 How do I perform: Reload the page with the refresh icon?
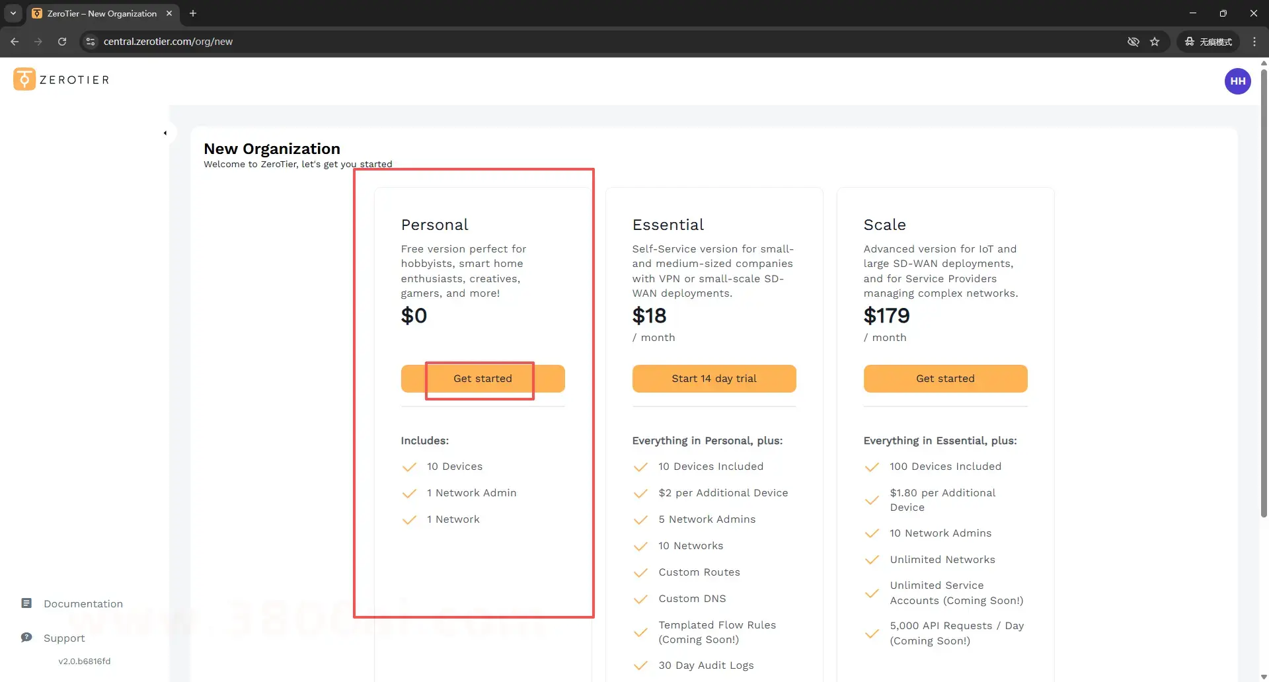pyautogui.click(x=62, y=42)
